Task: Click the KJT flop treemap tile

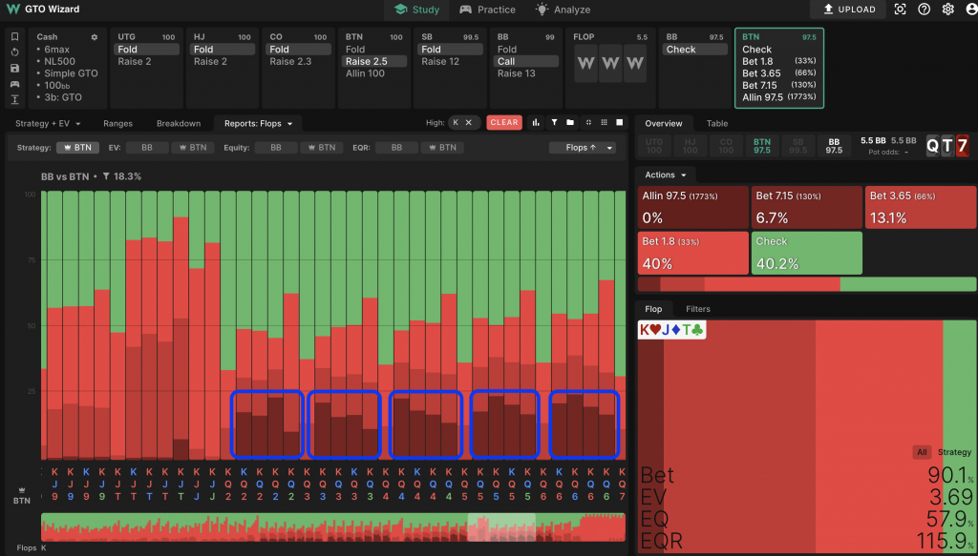Action: click(x=807, y=437)
